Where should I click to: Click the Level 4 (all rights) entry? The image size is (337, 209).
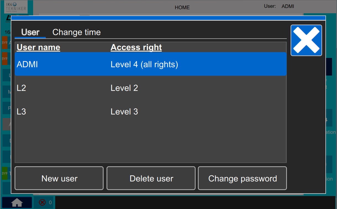click(144, 65)
